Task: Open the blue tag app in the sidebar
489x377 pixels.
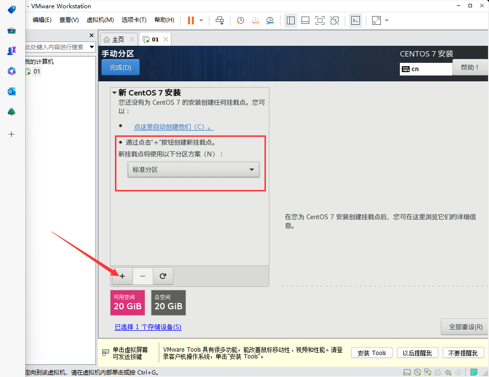Action: point(12,10)
